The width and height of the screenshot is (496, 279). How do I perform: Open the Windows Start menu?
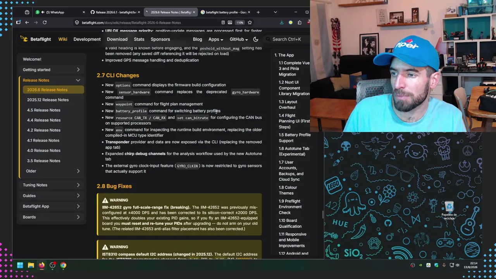[20, 265]
